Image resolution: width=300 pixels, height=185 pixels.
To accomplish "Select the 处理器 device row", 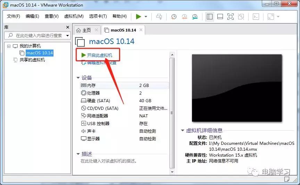I will point(124,93).
